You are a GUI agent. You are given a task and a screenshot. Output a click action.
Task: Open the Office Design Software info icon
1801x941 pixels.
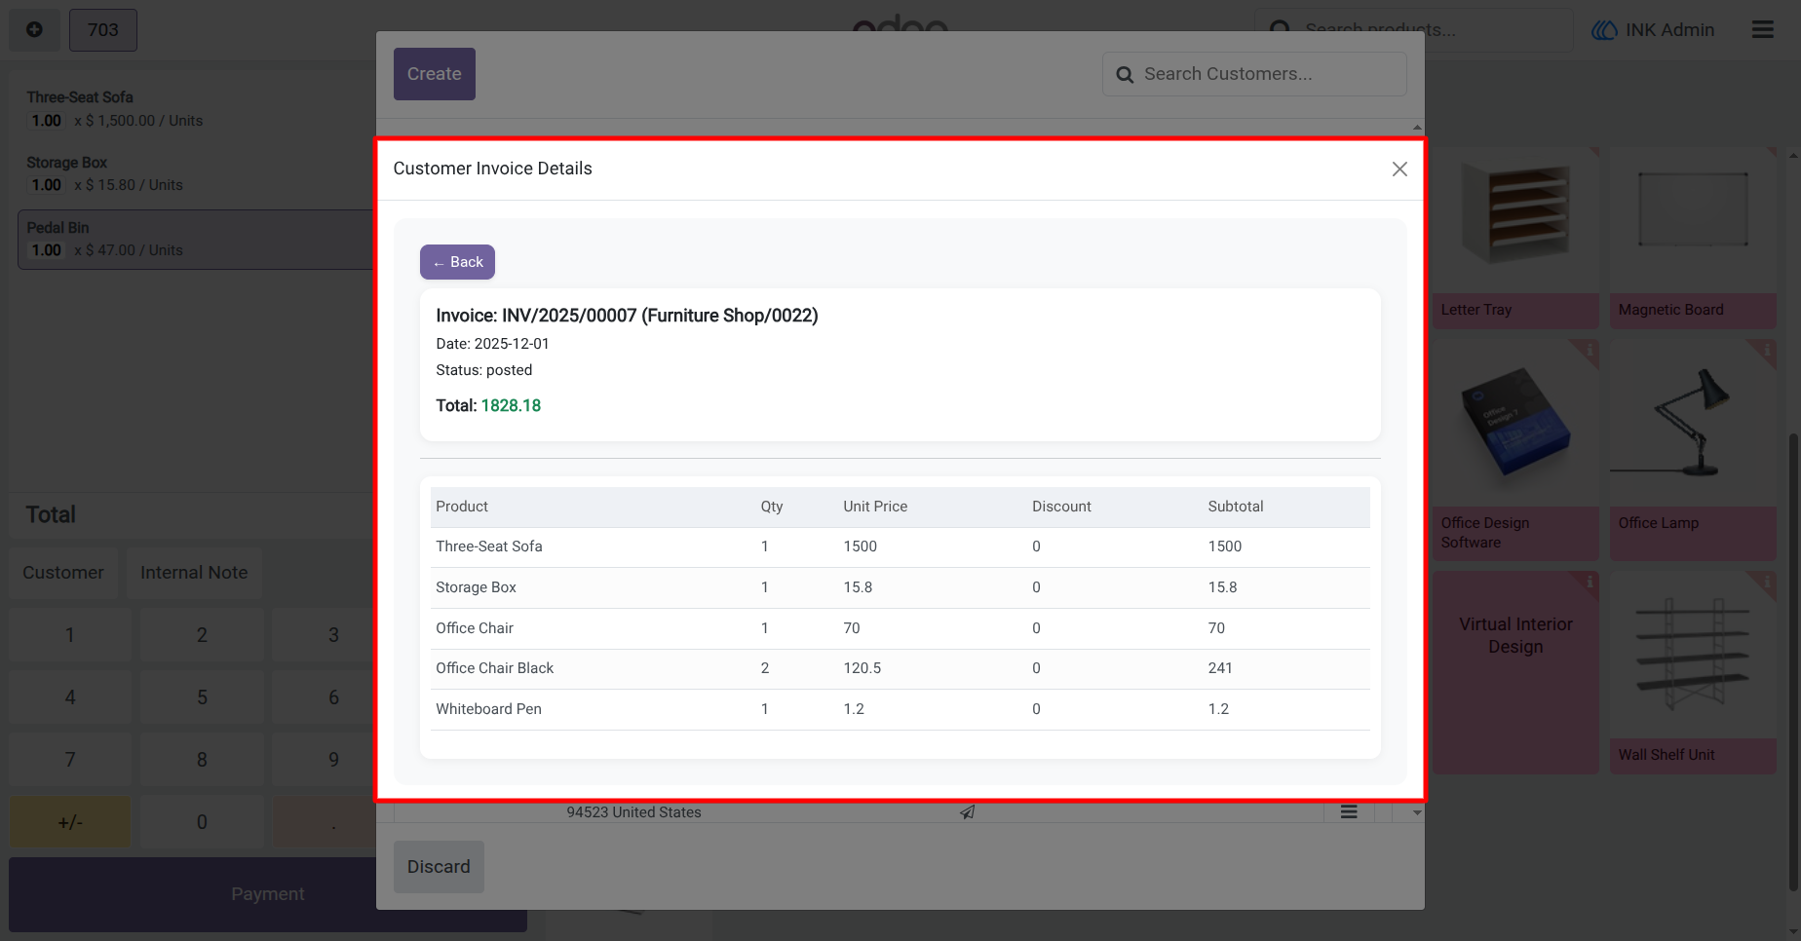(x=1588, y=351)
